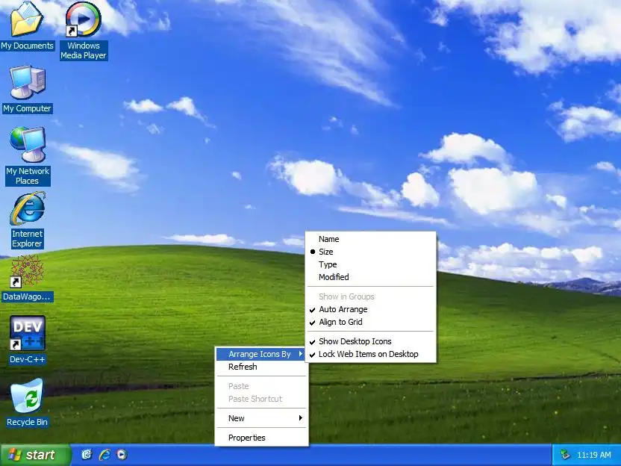Arrange icons by Size
Image resolution: width=621 pixels, height=466 pixels.
(x=371, y=252)
